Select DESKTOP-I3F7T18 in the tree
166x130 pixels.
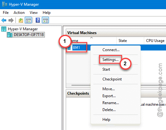pyautogui.click(x=29, y=35)
